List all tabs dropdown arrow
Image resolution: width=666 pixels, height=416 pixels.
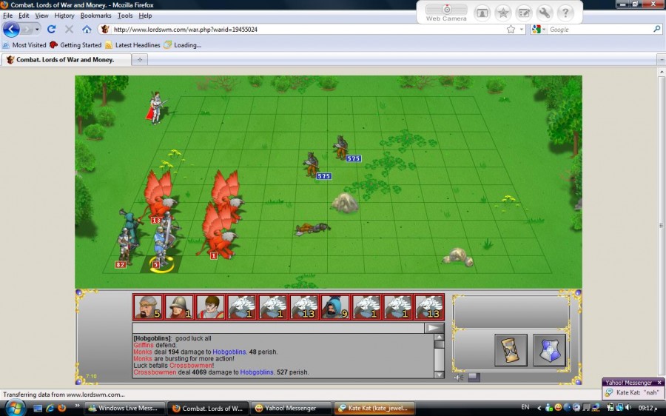[661, 60]
